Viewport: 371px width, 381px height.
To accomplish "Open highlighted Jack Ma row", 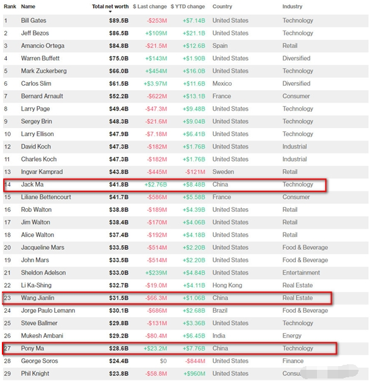I will (x=165, y=185).
